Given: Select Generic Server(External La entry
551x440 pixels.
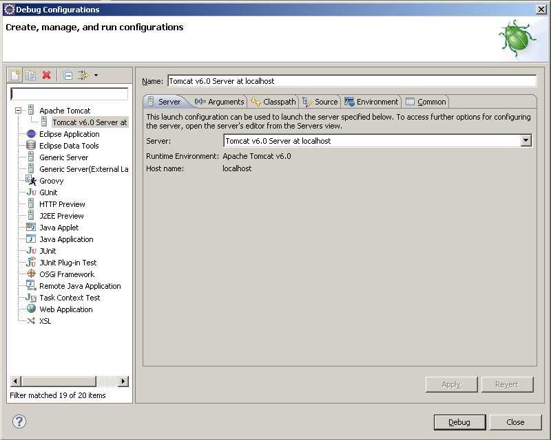Looking at the screenshot, I should pos(83,169).
